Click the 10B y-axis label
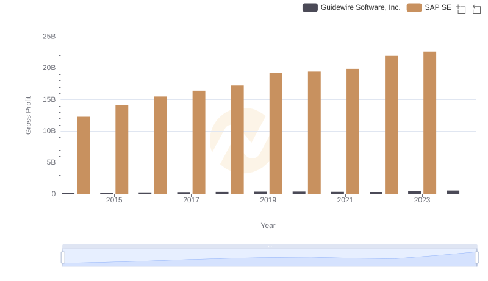This screenshot has width=488, height=281. (x=49, y=131)
